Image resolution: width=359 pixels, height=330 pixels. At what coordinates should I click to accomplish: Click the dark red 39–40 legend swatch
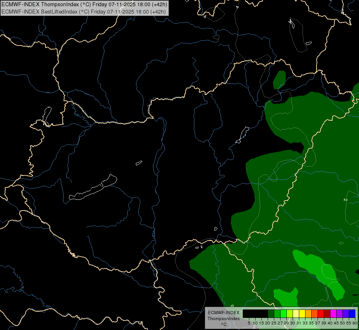point(327,313)
